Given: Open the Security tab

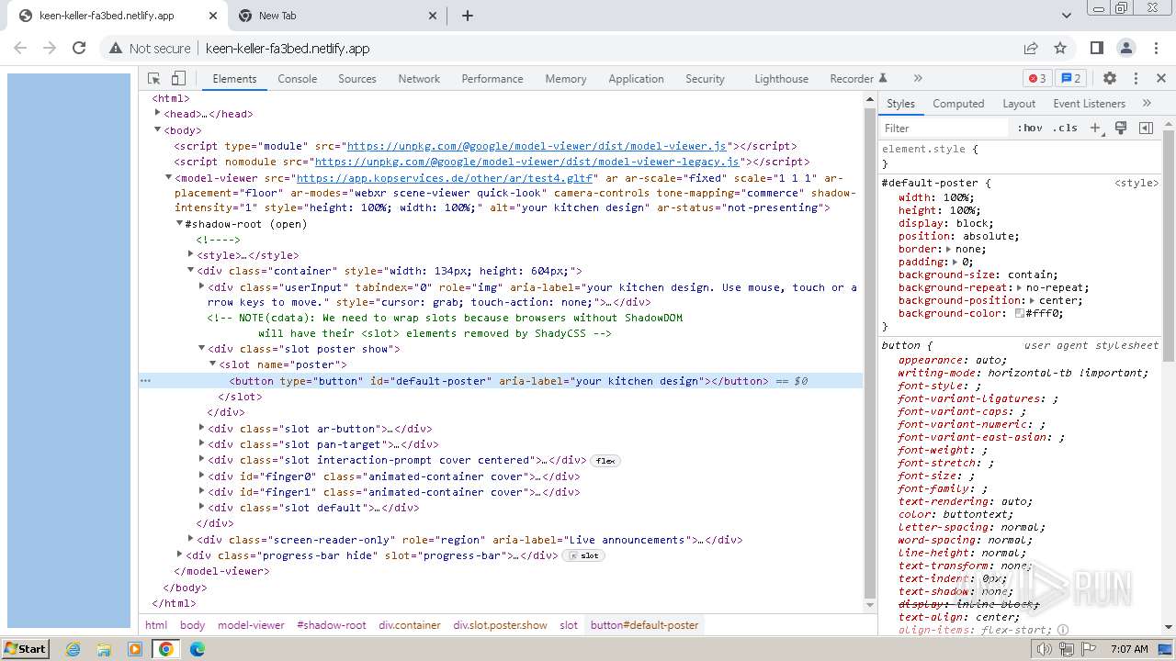Looking at the screenshot, I should (705, 79).
